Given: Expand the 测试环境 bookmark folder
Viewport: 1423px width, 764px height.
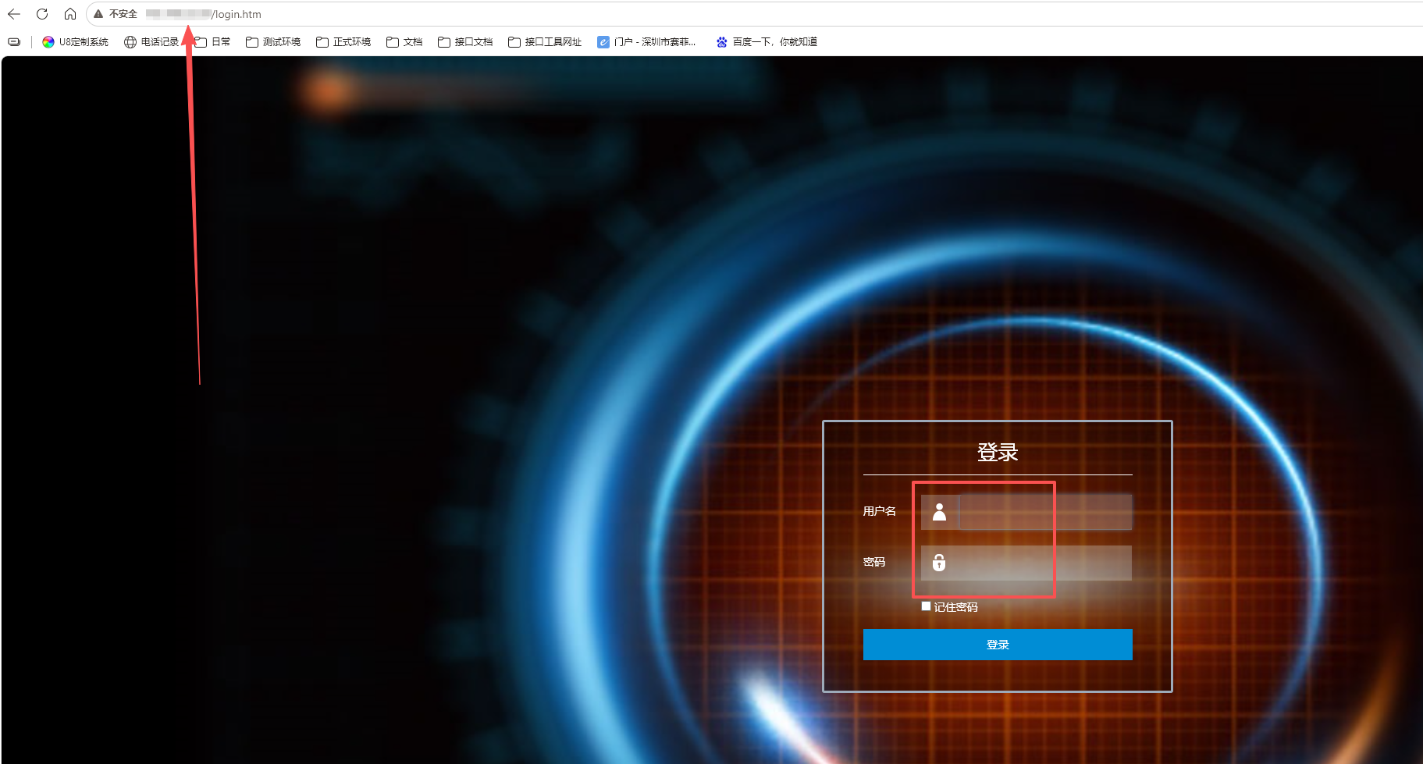Looking at the screenshot, I should pyautogui.click(x=273, y=42).
